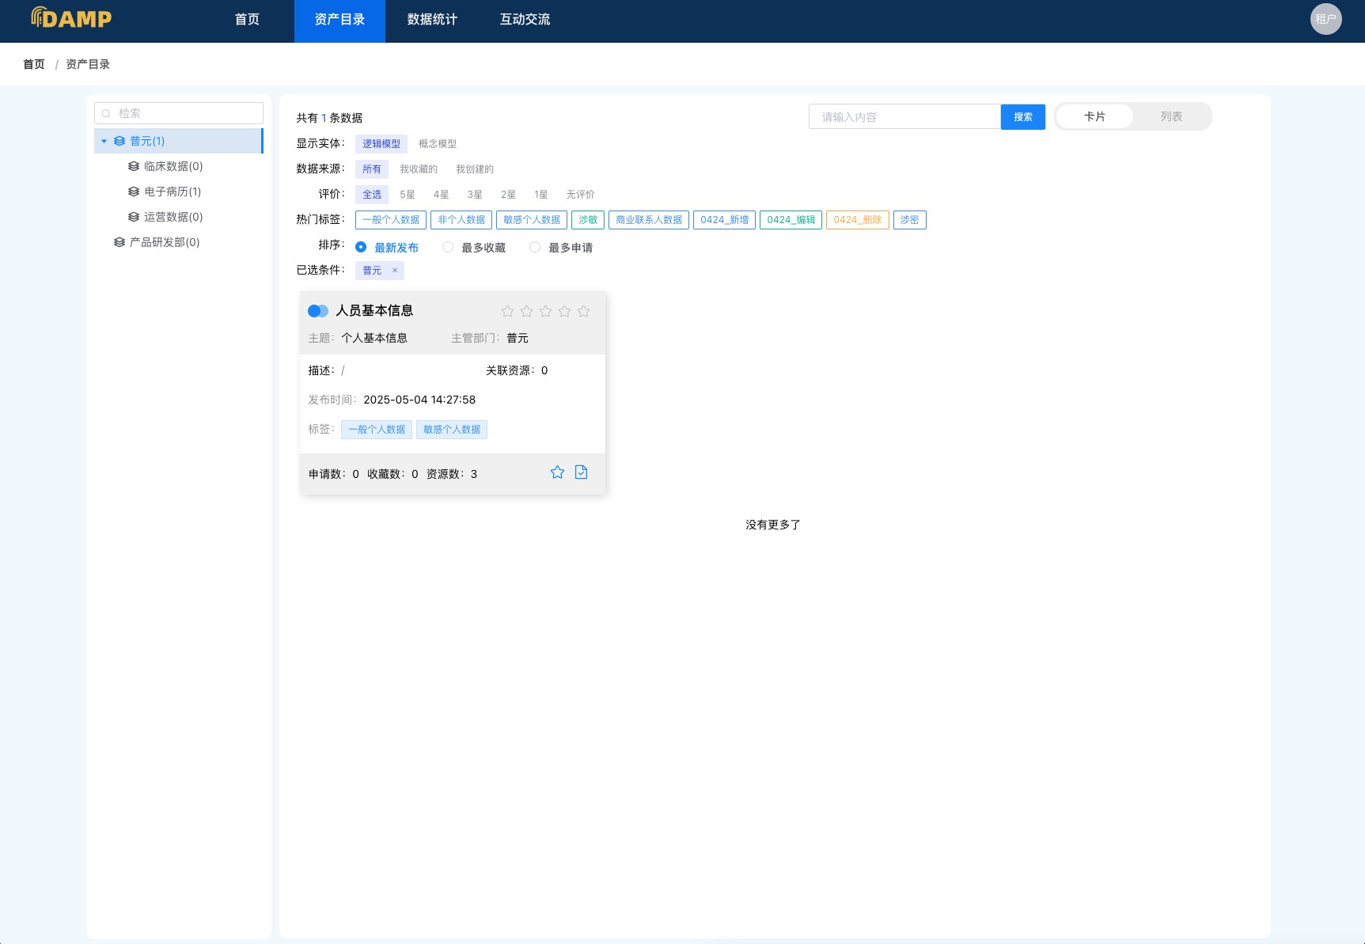The width and height of the screenshot is (1365, 944).
Task: Select the 一般个人数据 hot tag filter
Action: [x=392, y=219]
